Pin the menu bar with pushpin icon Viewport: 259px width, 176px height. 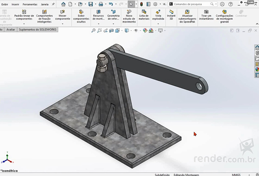53,4
